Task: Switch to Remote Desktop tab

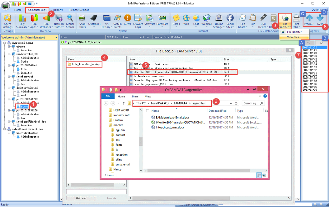Action: [79, 10]
